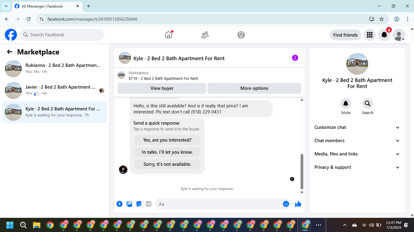Screen dimensions: 414x232
Task: Focus the Search Facebook field
Action: coord(62,35)
